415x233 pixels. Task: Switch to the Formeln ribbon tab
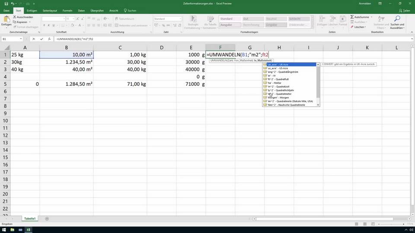click(67, 10)
